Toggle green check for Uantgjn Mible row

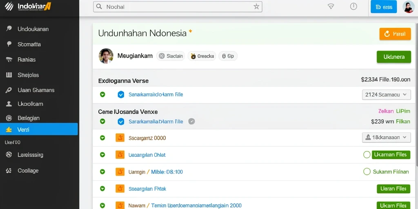[102, 172]
